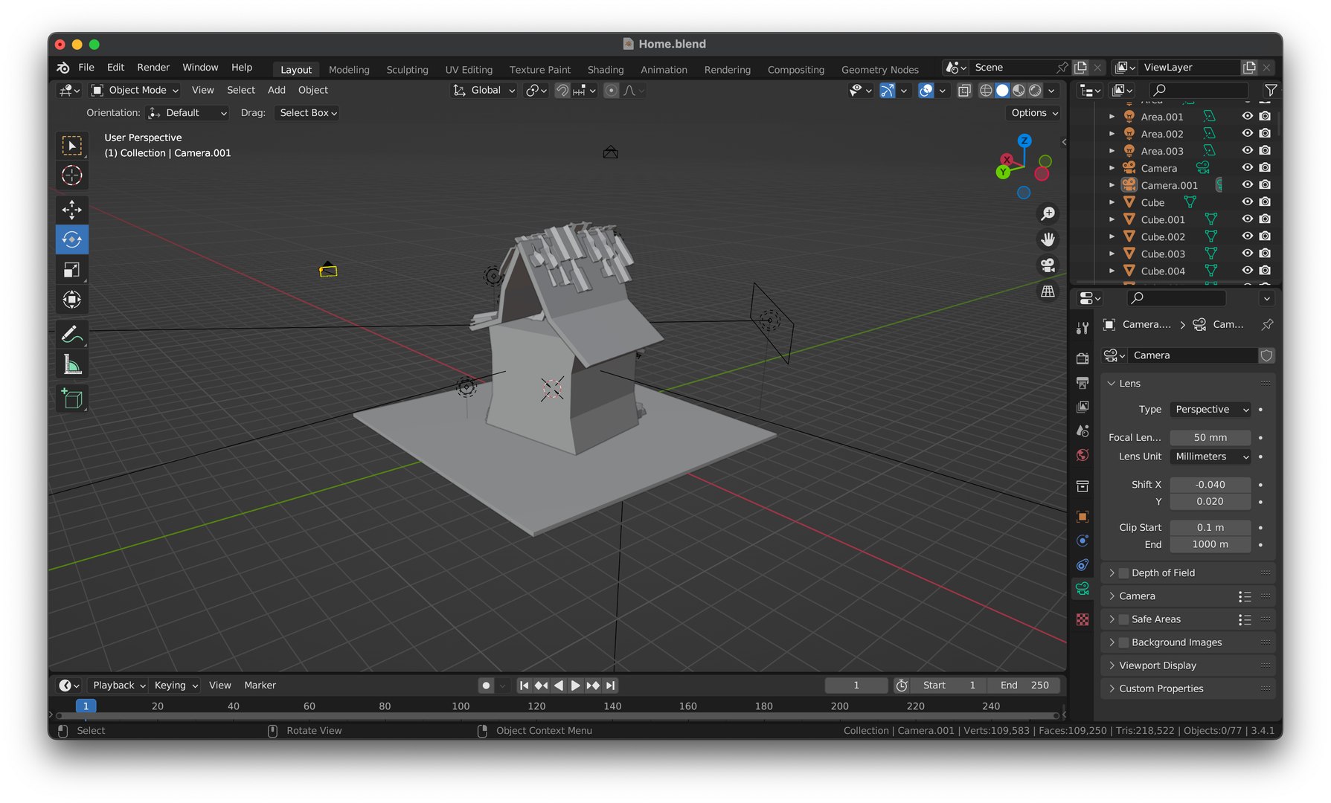This screenshot has width=1331, height=803.
Task: Pick the Transform tool
Action: pyautogui.click(x=72, y=300)
